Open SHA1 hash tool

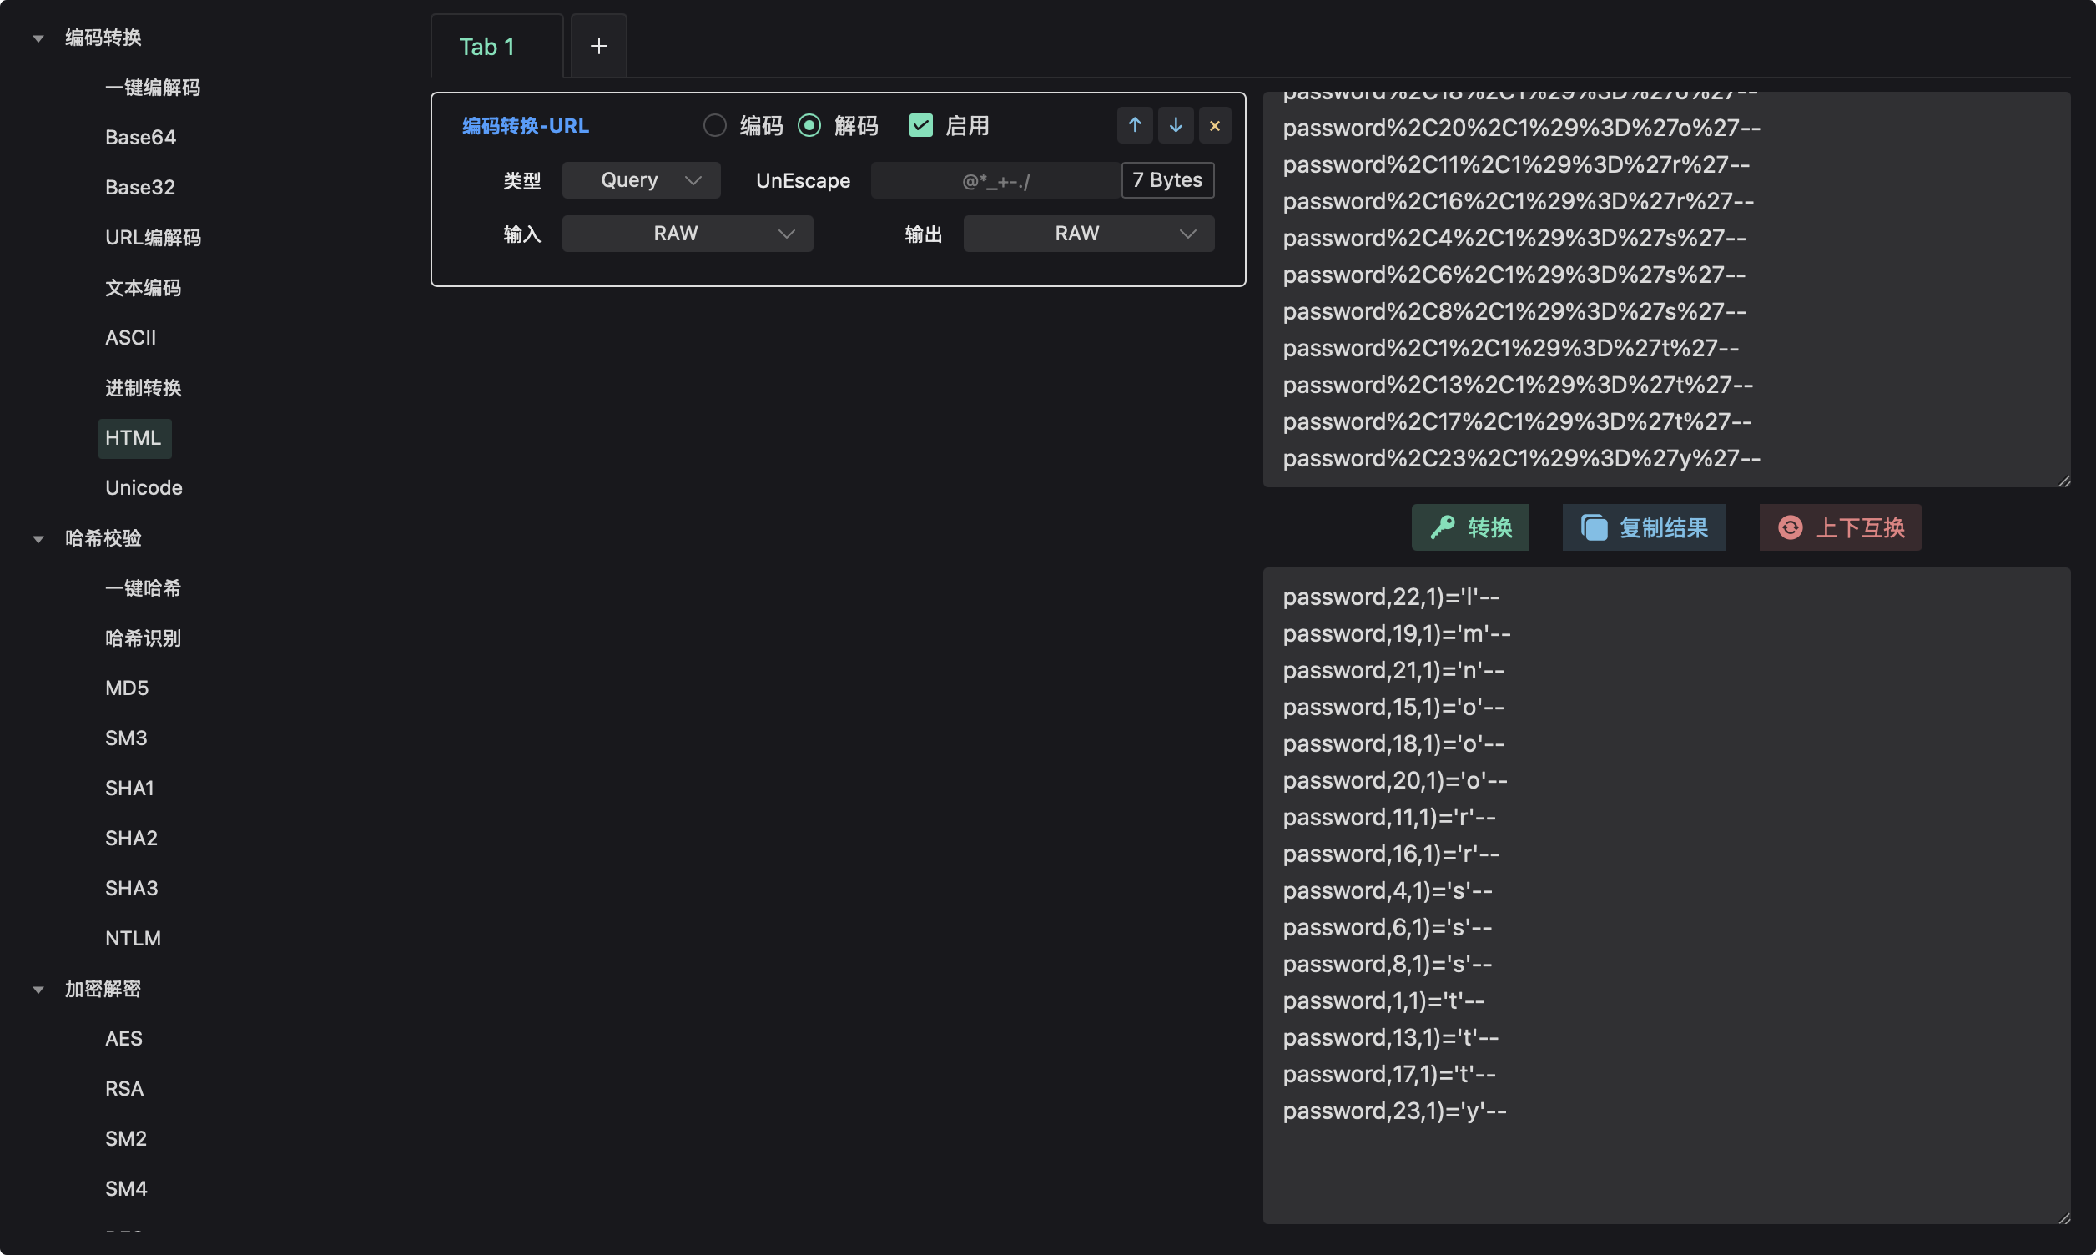tap(129, 789)
